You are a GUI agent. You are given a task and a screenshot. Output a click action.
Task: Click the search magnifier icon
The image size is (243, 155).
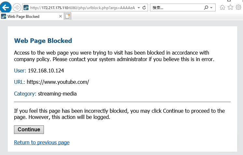click(206, 7)
